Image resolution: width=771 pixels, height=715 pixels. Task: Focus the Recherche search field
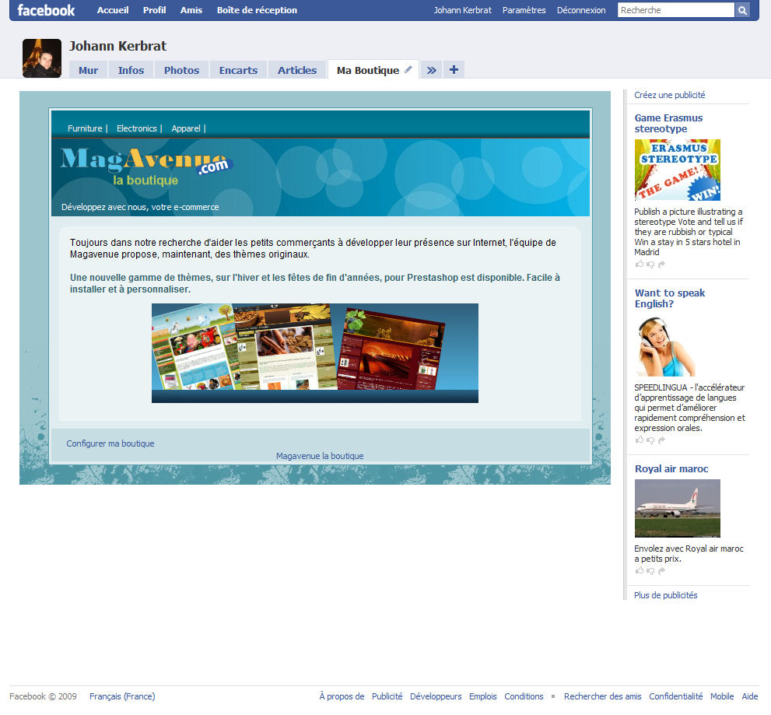(676, 10)
